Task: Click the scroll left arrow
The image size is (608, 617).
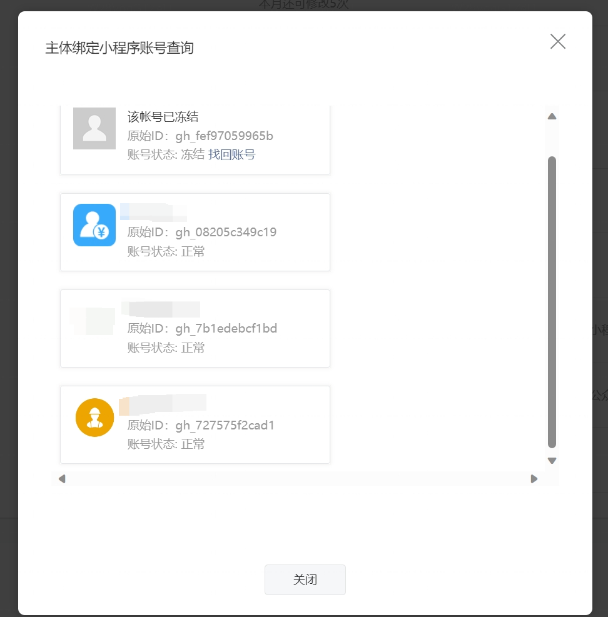Action: tap(62, 479)
